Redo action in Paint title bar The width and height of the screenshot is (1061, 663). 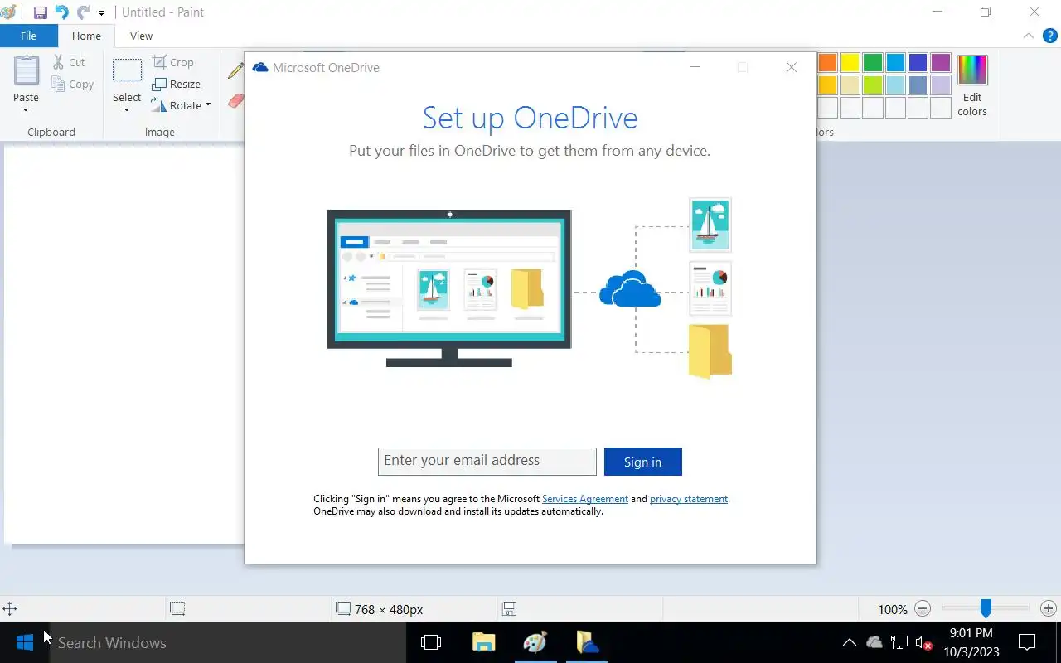[83, 12]
